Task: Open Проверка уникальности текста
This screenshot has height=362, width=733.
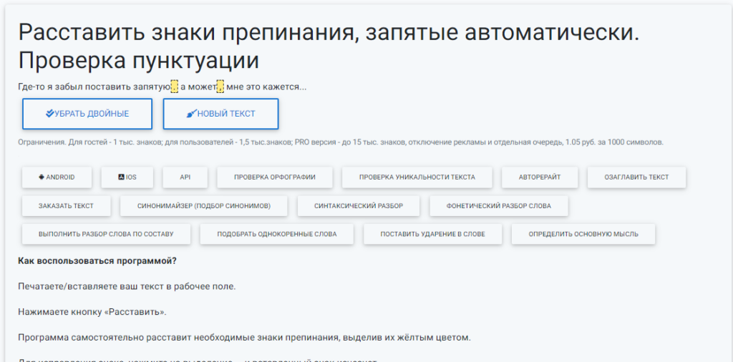Action: [x=417, y=177]
